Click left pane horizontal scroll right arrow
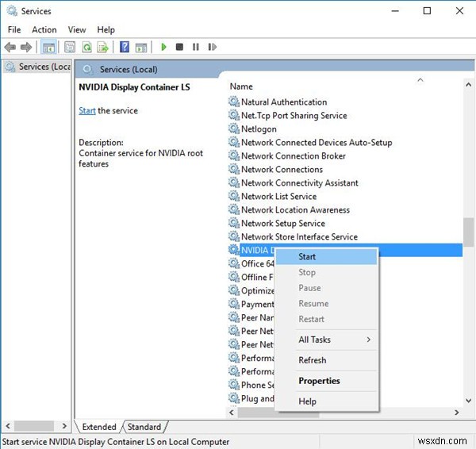The height and width of the screenshot is (449, 476). 64,426
